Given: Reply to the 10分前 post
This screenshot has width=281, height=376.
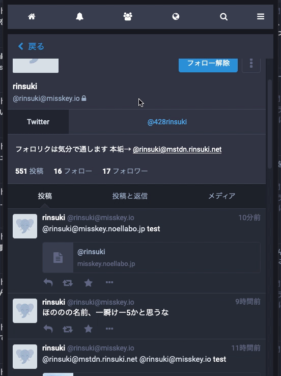Looking at the screenshot, I should point(48,282).
